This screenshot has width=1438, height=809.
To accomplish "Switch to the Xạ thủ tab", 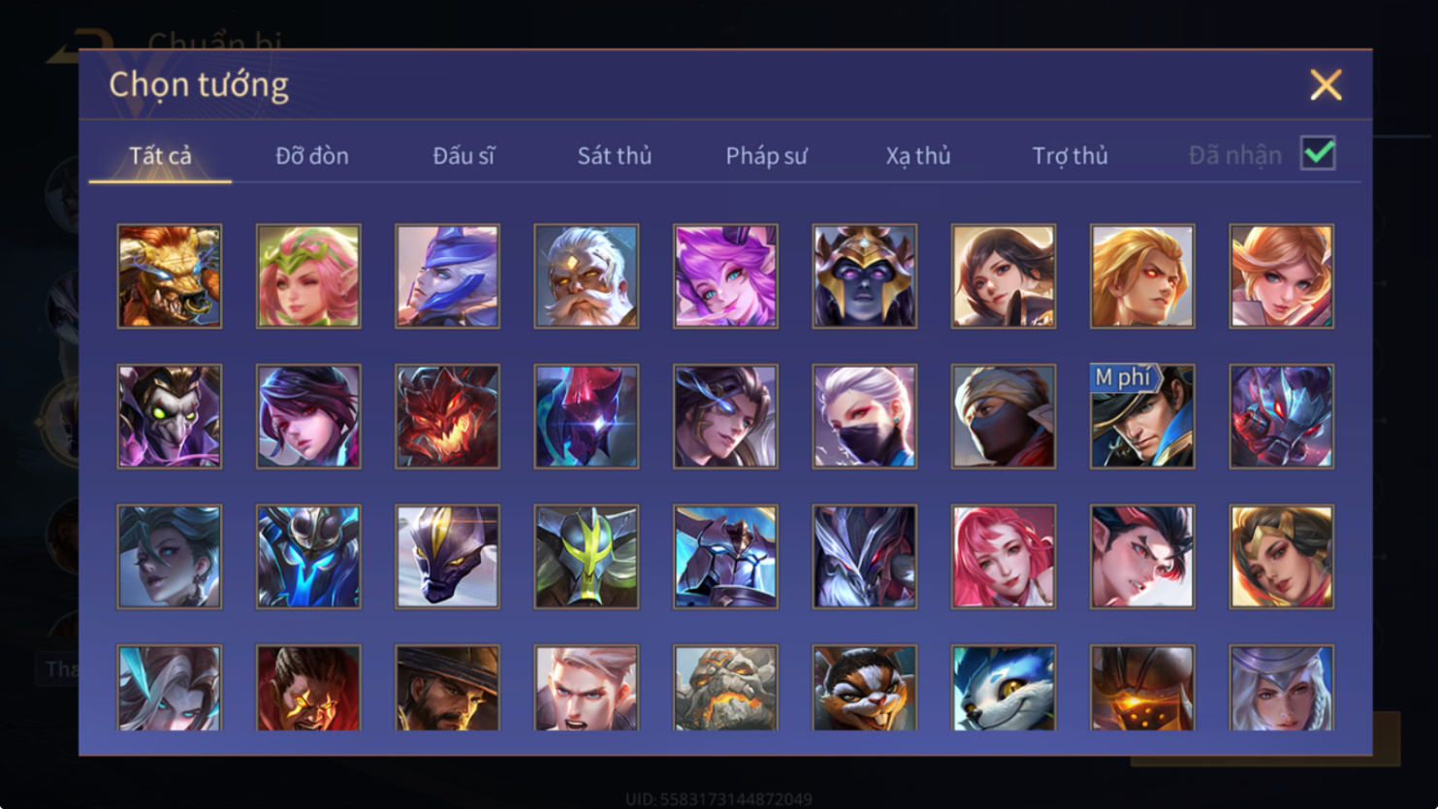I will (x=918, y=155).
